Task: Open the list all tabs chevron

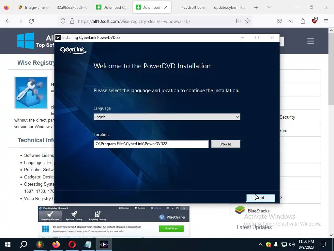Action: point(269,7)
